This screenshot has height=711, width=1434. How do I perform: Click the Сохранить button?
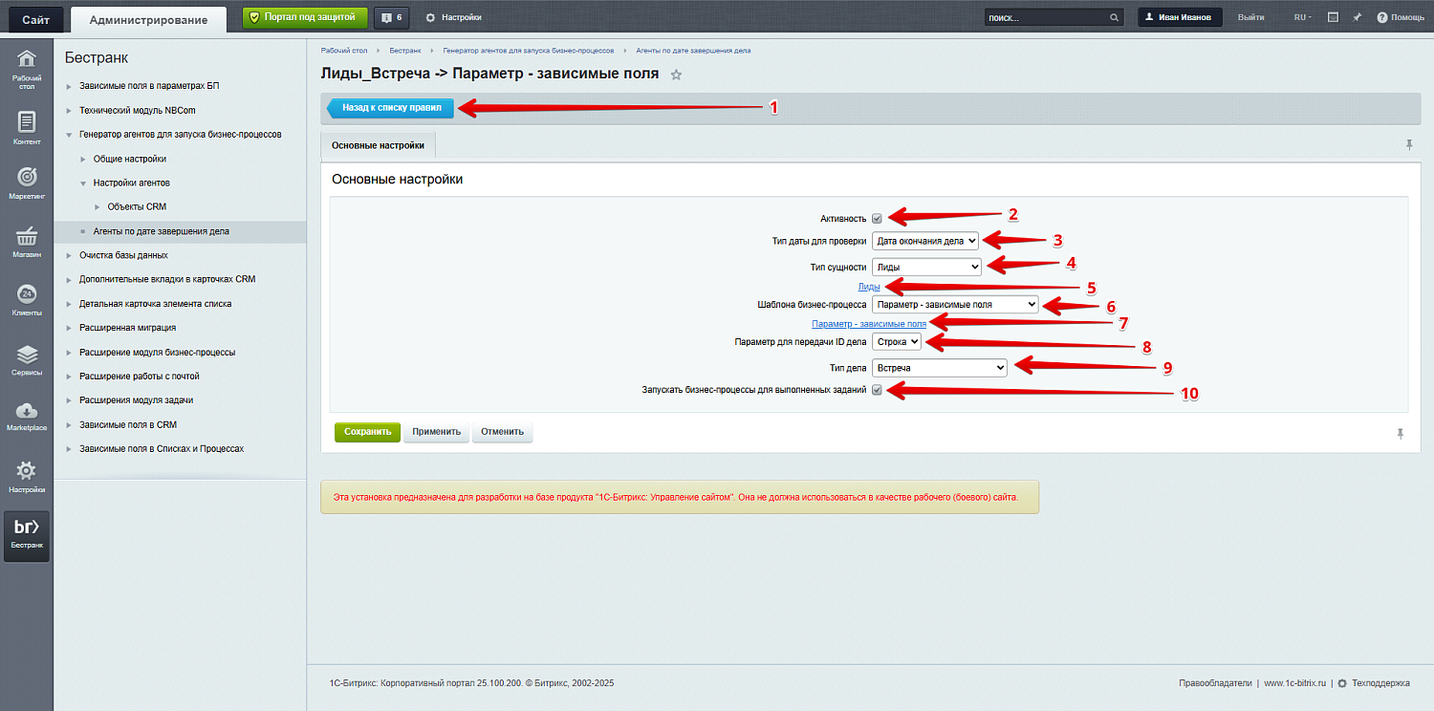367,432
